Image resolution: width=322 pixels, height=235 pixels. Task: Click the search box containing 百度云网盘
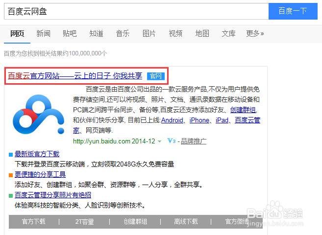pos(136,11)
